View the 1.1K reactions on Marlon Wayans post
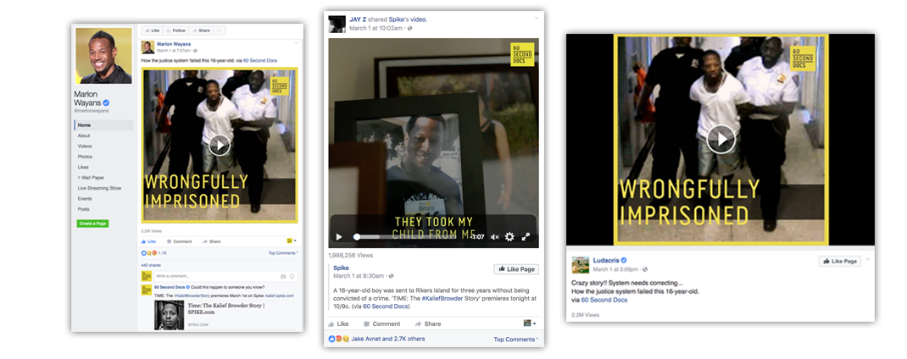The height and width of the screenshot is (359, 907). pyautogui.click(x=154, y=253)
